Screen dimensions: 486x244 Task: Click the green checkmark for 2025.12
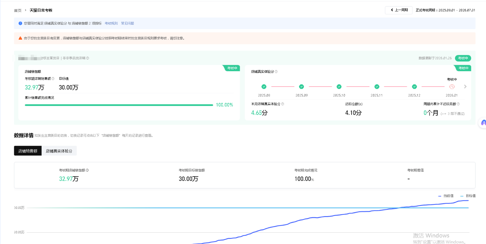(x=414, y=87)
